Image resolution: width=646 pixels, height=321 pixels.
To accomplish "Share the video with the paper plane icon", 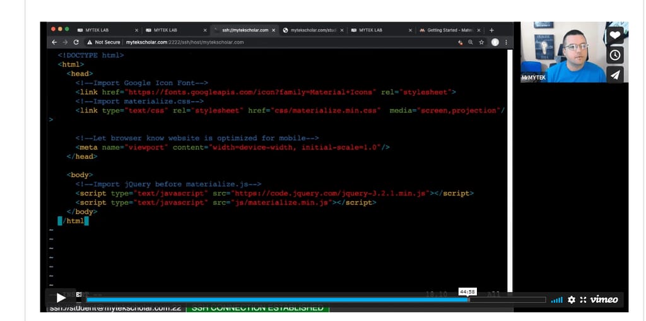I will (614, 74).
